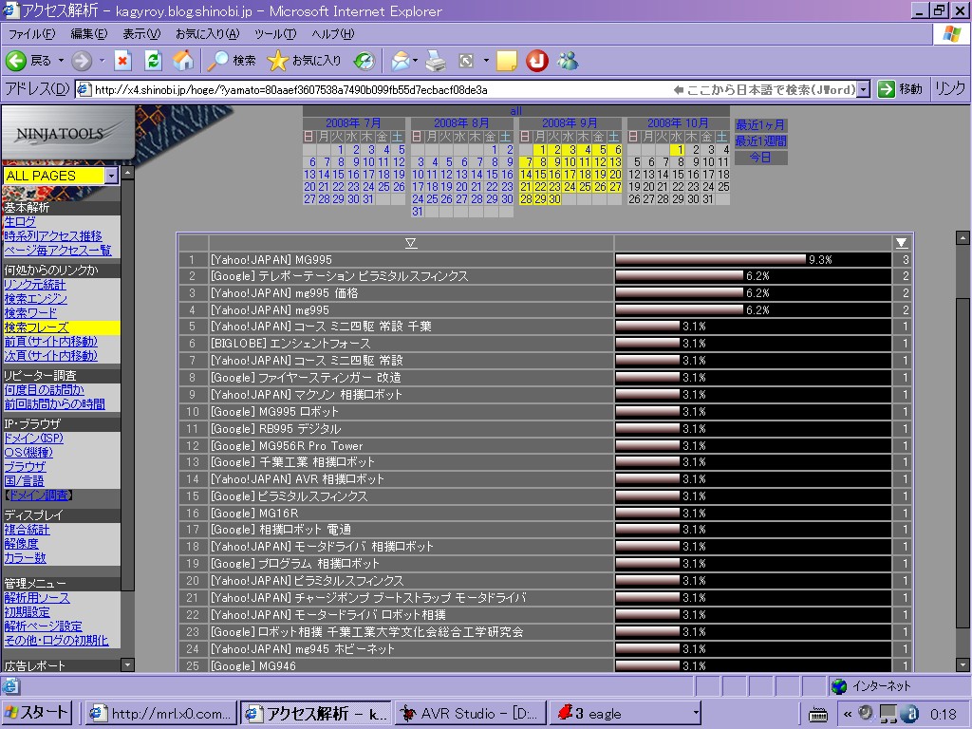Open the Home page icon

coord(183,60)
